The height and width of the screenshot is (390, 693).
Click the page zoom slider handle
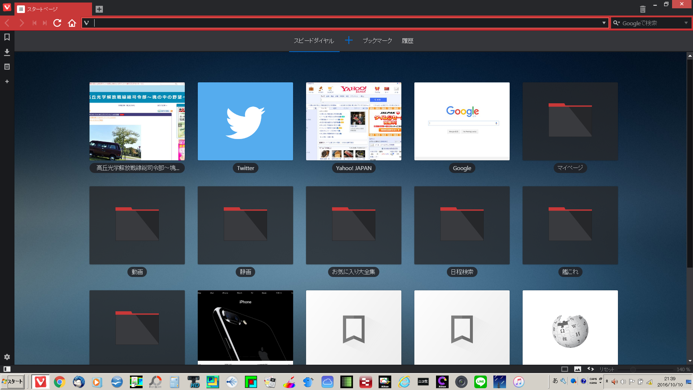[x=633, y=369]
